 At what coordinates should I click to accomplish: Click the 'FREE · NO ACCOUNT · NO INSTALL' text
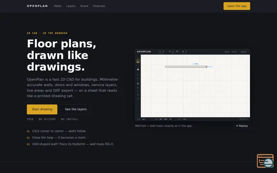(x=53, y=119)
